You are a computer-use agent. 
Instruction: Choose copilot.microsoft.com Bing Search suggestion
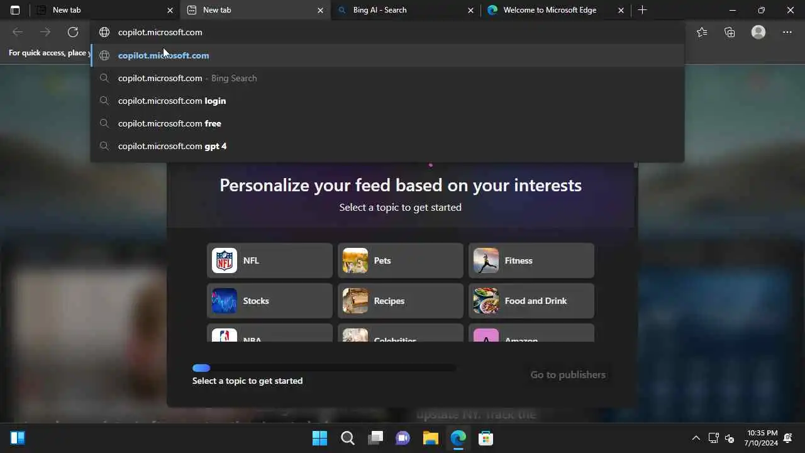point(387,78)
